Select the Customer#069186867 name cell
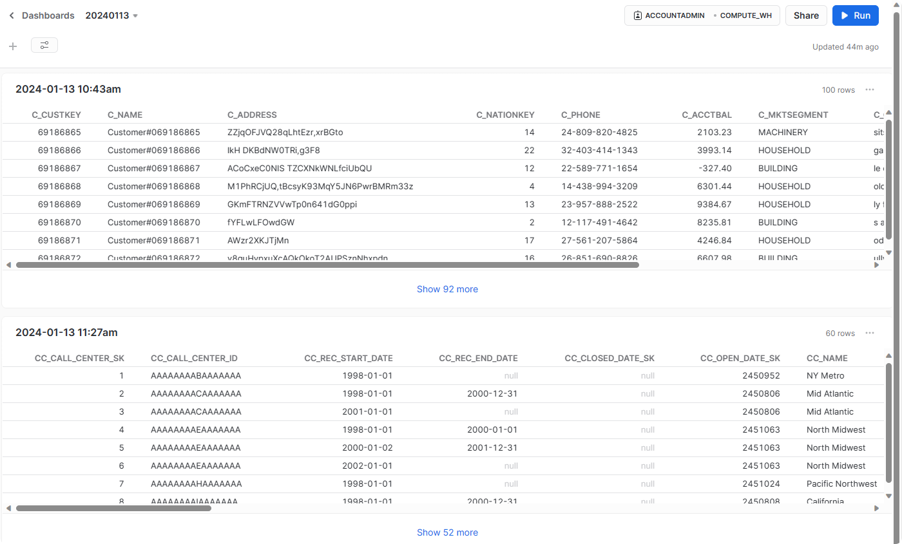Screen dimensions: 902x544 click(154, 168)
